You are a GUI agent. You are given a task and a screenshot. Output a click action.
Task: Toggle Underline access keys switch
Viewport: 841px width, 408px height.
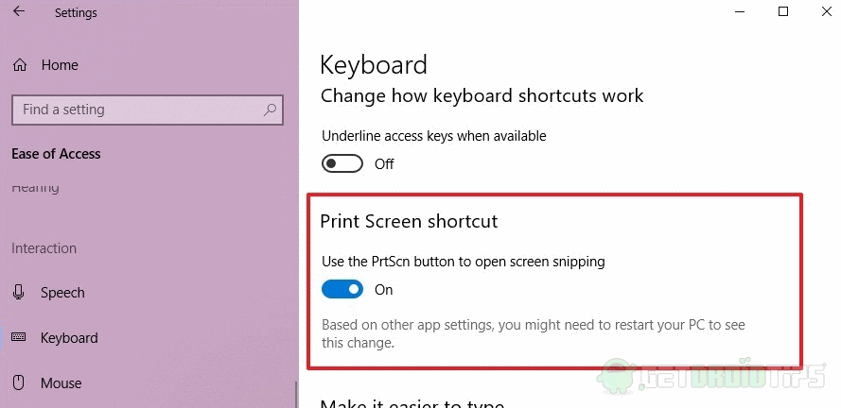pos(342,163)
